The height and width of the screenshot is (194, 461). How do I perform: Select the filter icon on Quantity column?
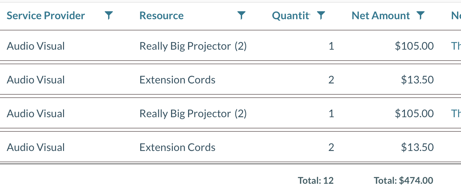[320, 15]
